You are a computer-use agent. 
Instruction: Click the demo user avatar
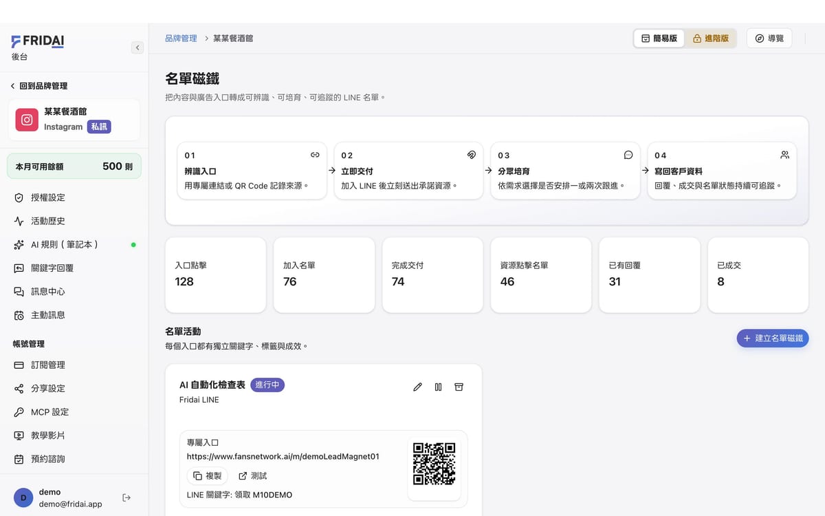tap(23, 497)
